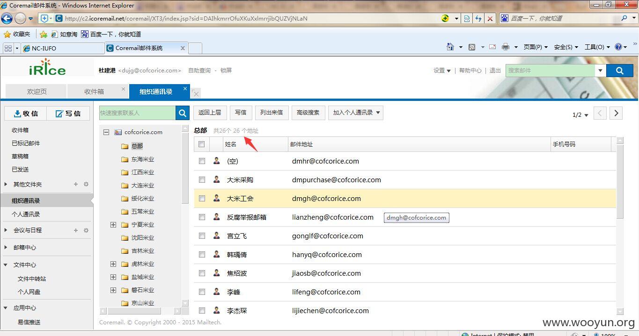Tick the checkbox for 宫立飞
Screen dimensions: 639x336
tap(202, 236)
